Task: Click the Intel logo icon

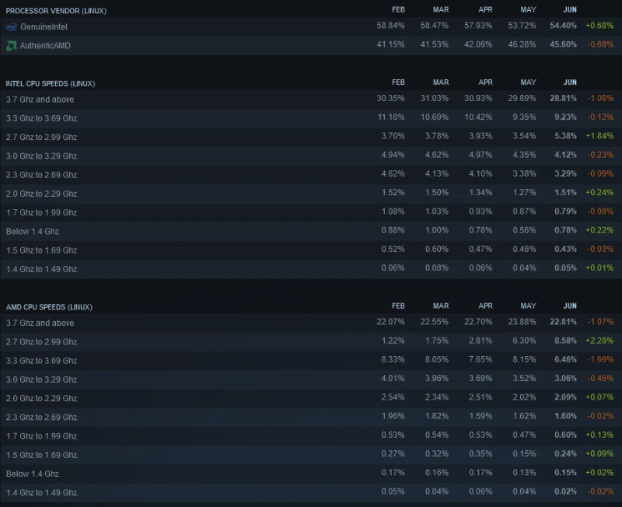Action: pyautogui.click(x=11, y=26)
